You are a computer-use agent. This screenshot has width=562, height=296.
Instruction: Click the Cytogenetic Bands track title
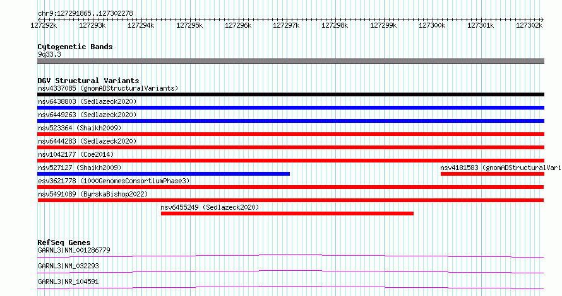click(75, 47)
